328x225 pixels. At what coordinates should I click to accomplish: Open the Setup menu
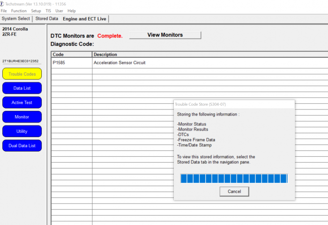[x=36, y=11]
